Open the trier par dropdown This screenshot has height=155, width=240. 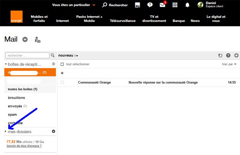click(x=229, y=64)
